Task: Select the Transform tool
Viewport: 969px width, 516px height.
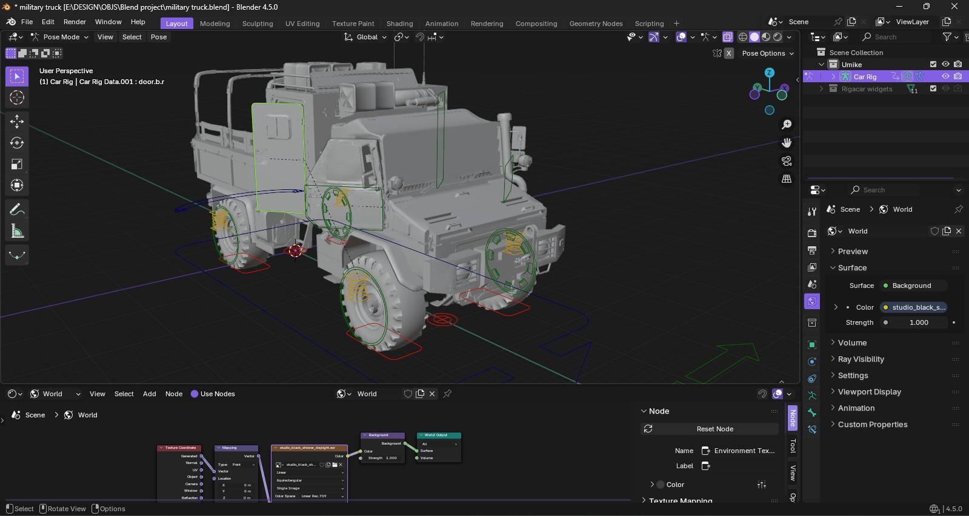Action: (17, 185)
